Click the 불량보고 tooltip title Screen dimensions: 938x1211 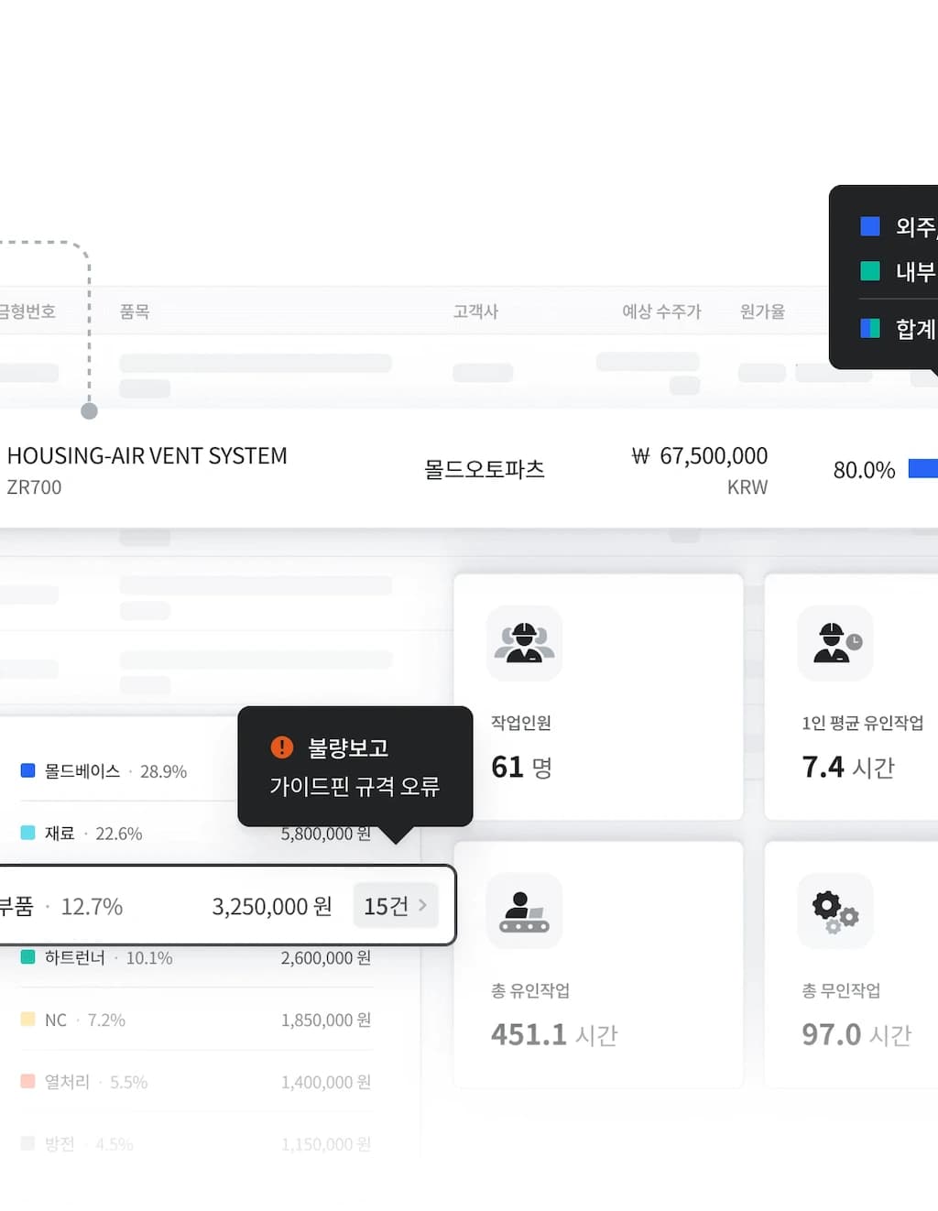click(348, 748)
